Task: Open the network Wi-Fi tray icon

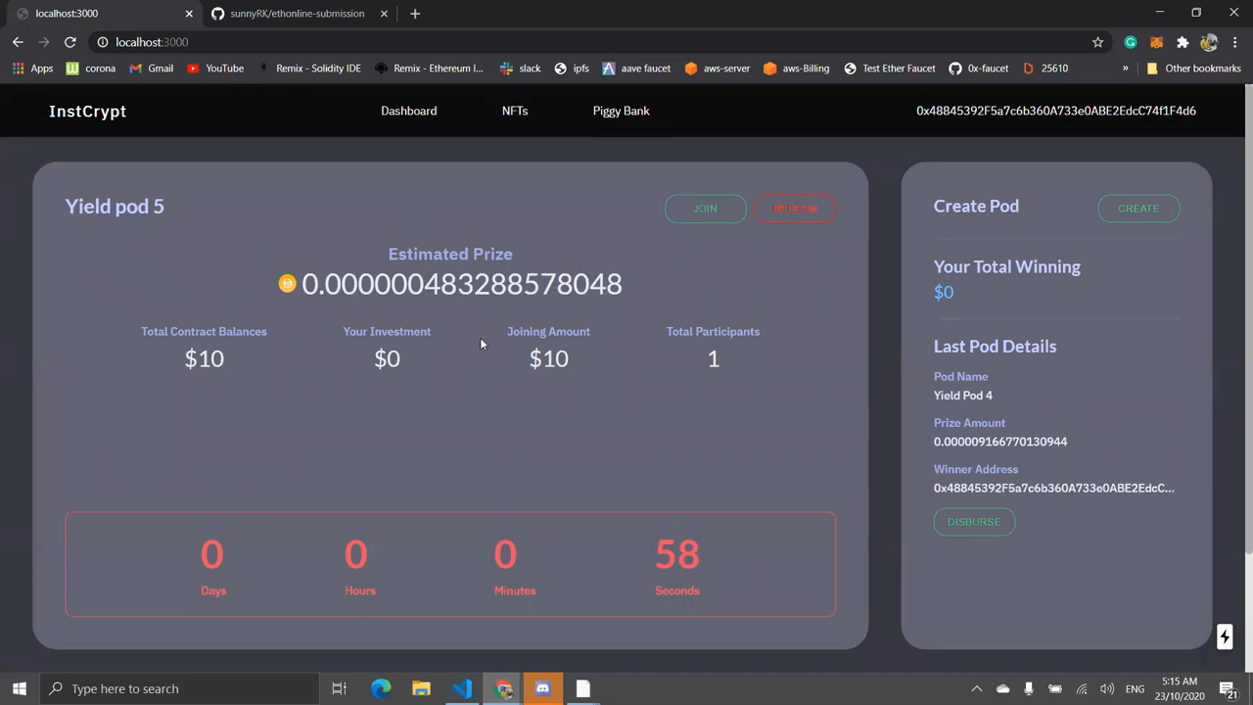Action: (1082, 688)
